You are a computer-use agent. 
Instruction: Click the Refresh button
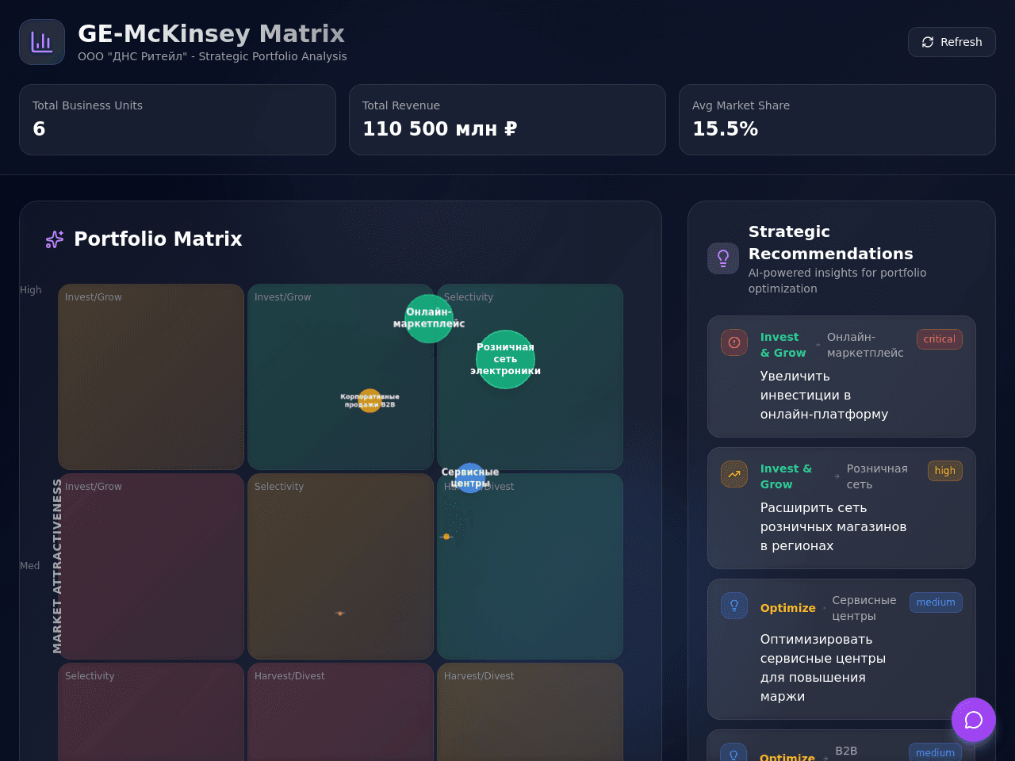click(x=952, y=42)
